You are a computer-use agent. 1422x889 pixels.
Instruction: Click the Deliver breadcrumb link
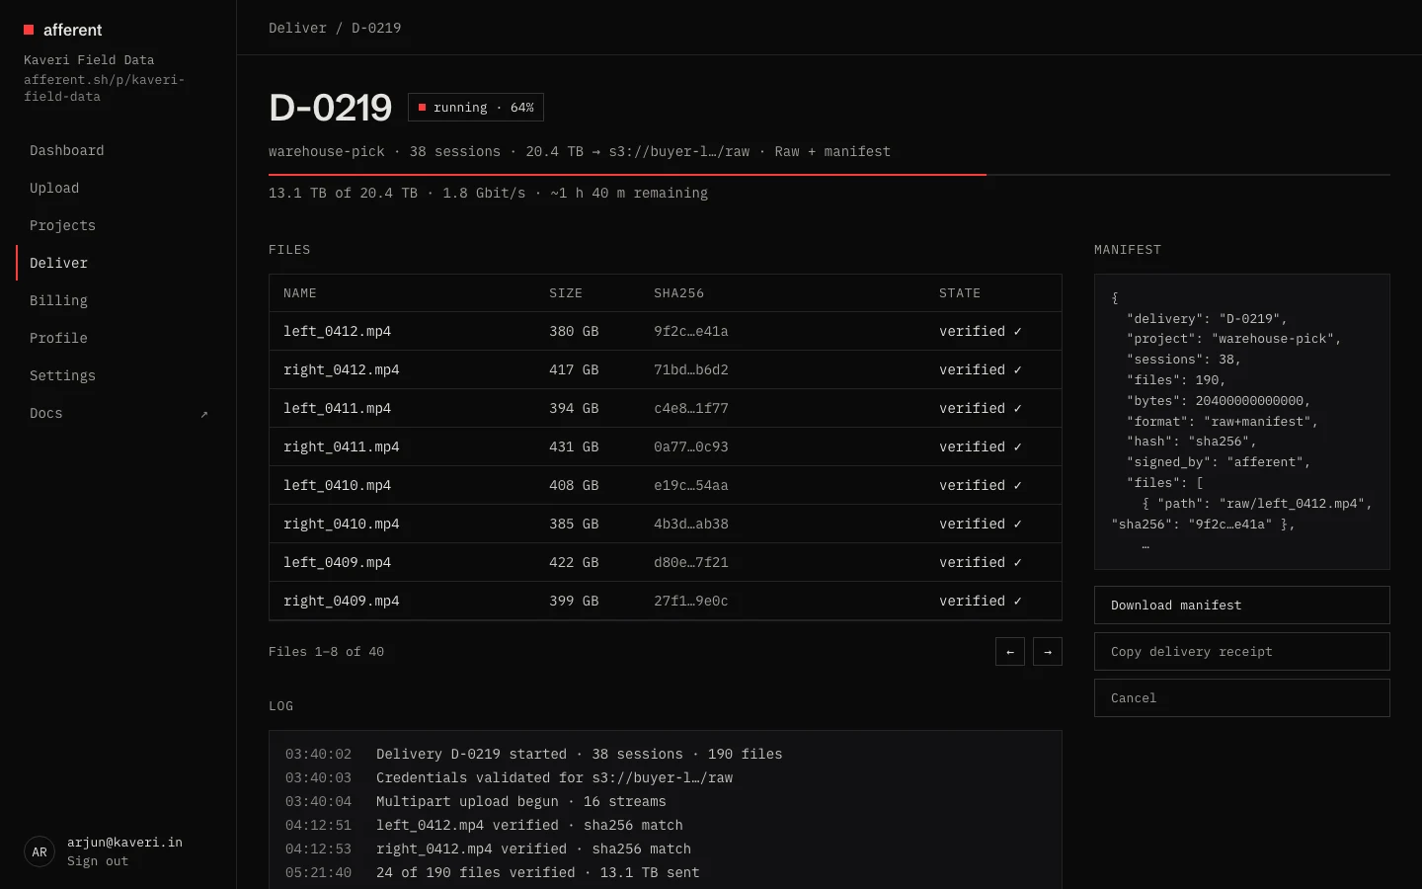[297, 28]
